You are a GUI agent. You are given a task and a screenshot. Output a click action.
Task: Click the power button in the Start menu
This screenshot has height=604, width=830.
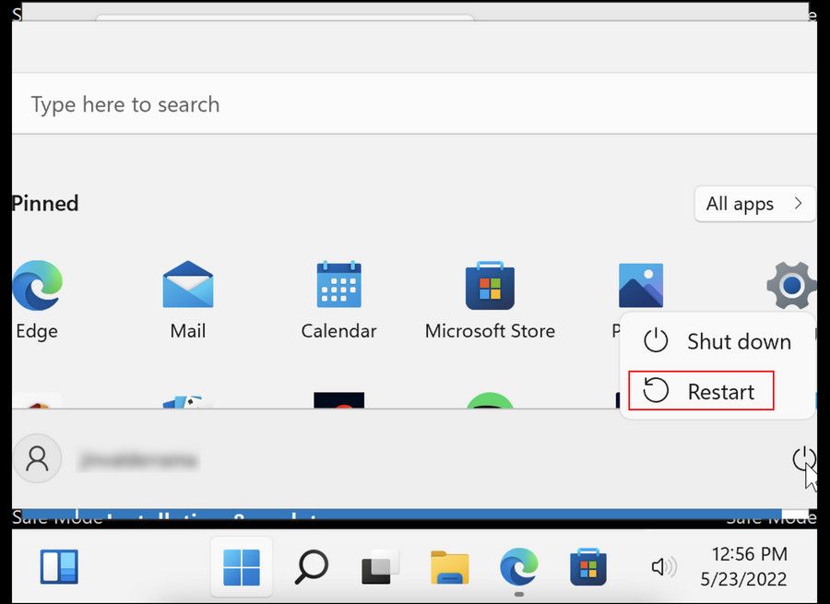(801, 458)
